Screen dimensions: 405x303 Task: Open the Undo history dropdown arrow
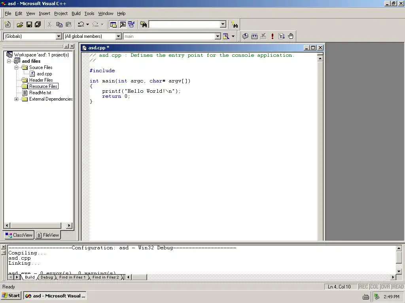tap(87, 24)
